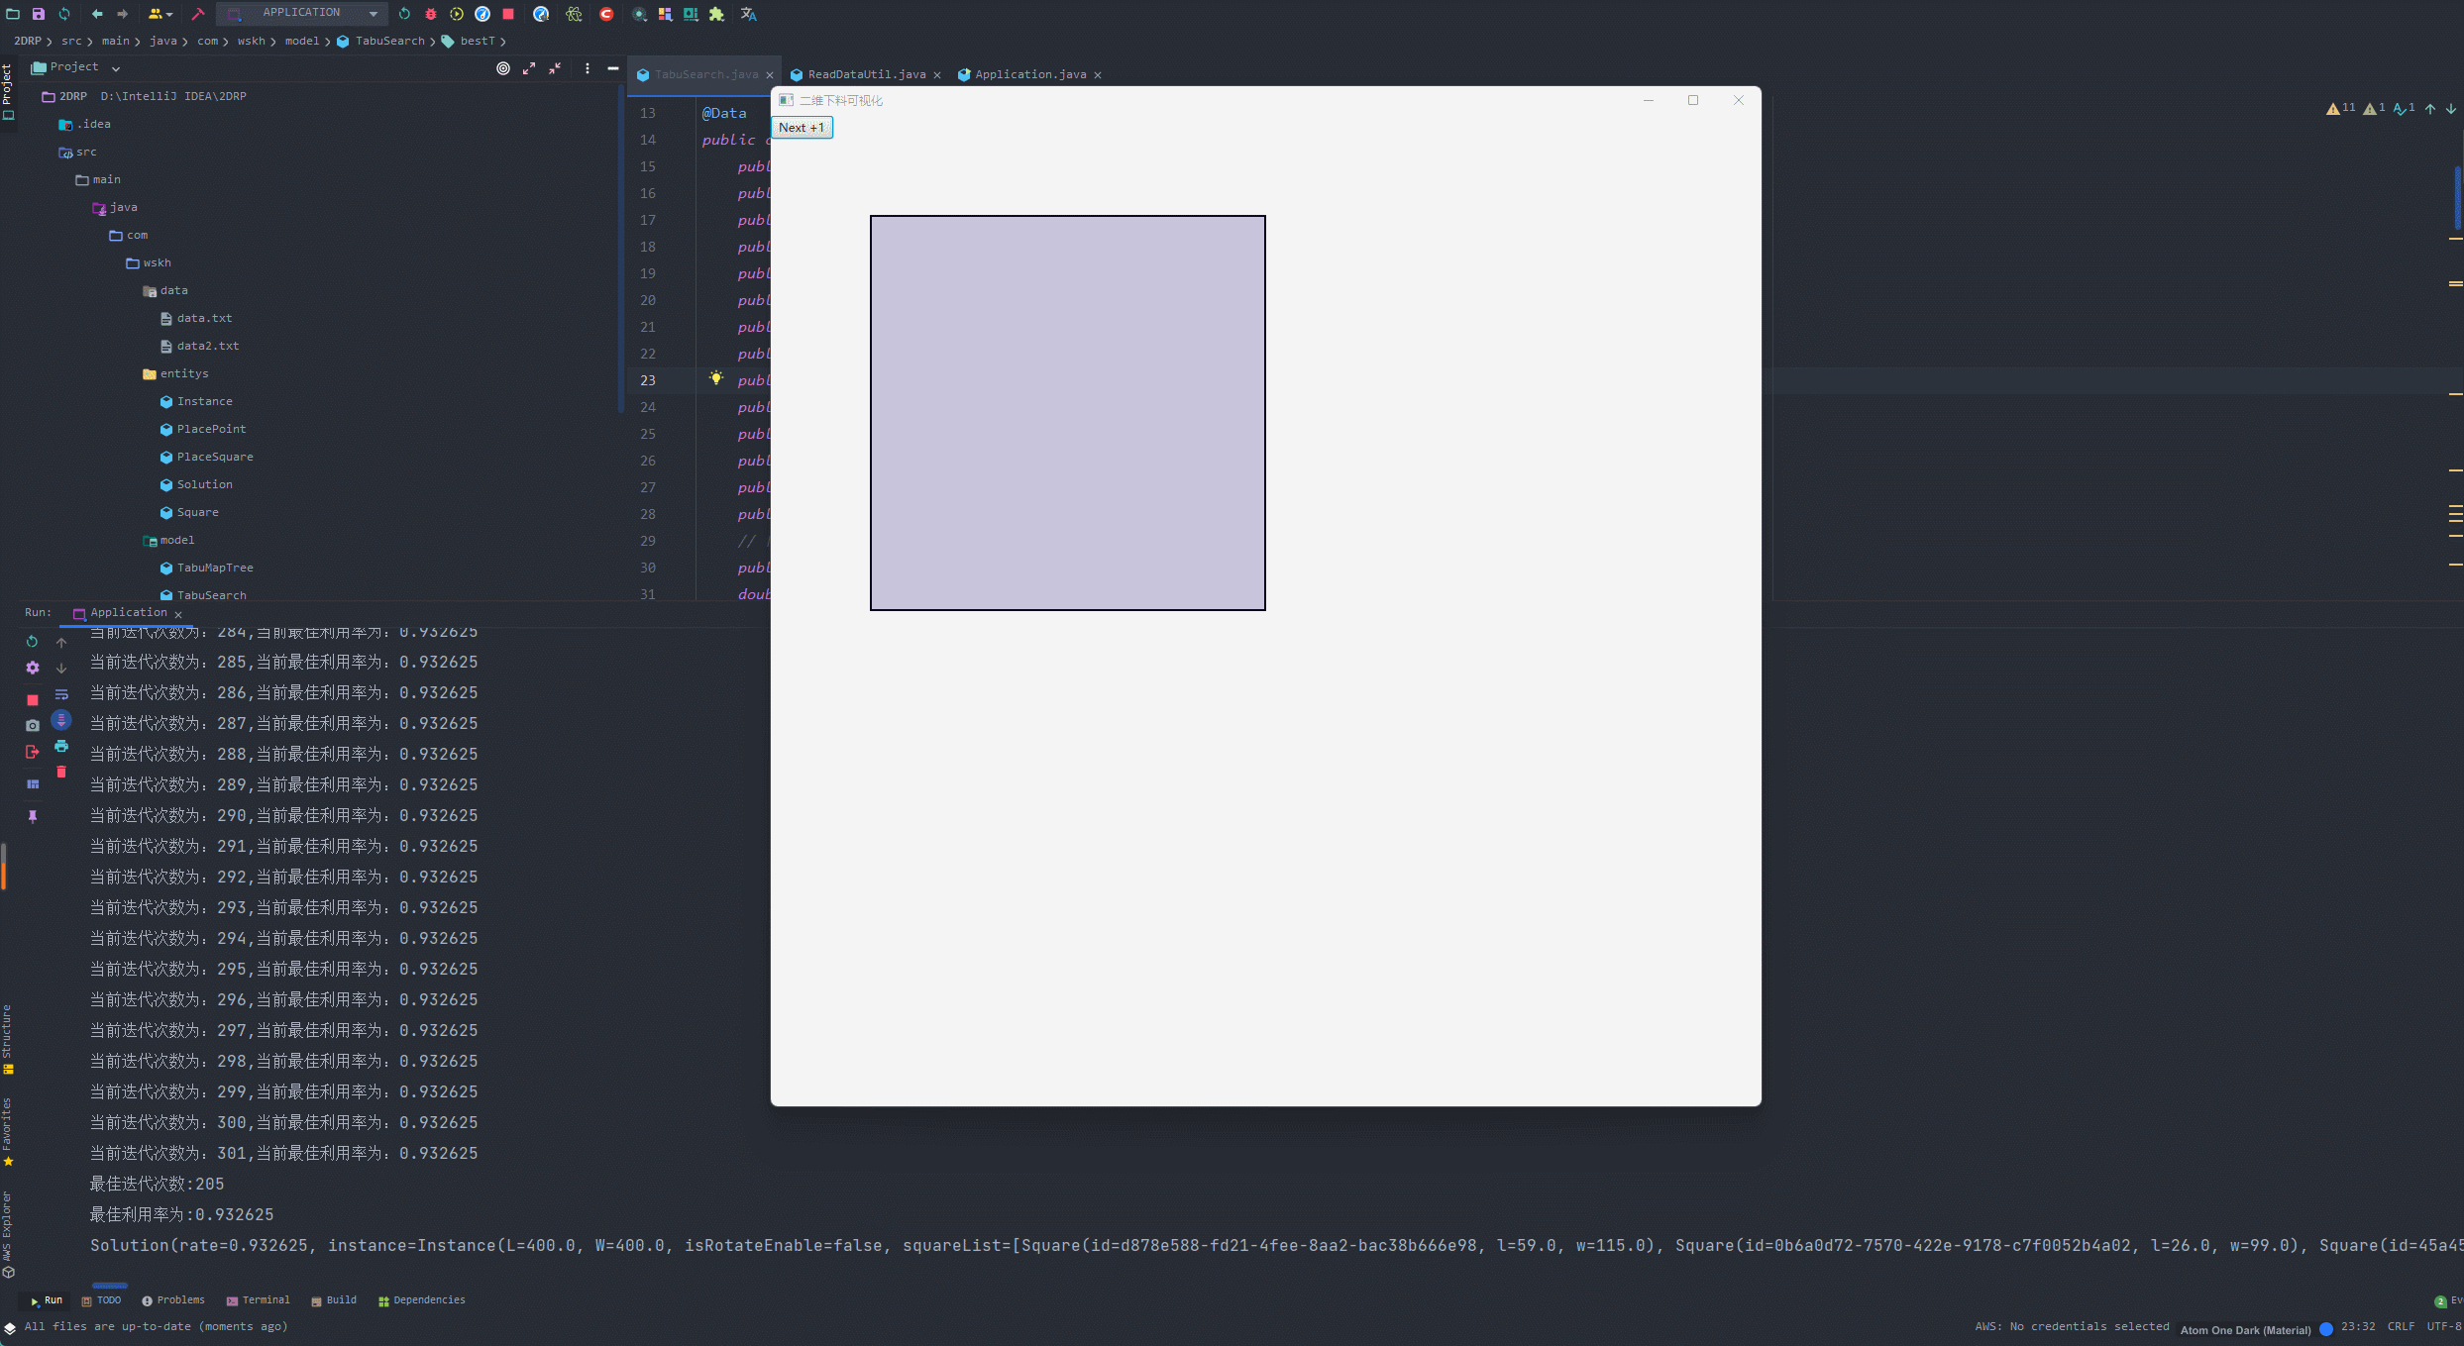Collapse the entitys folder in tree
The width and height of the screenshot is (2464, 1346).
click(x=184, y=373)
